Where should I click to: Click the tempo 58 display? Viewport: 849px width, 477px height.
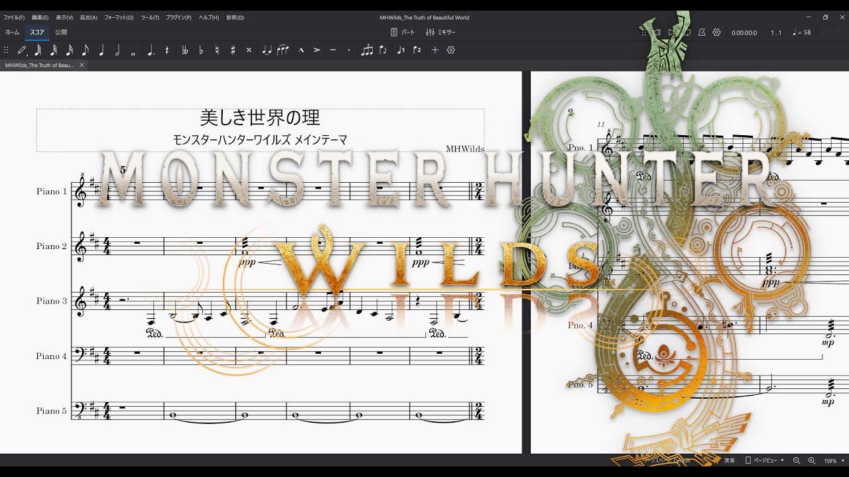(802, 32)
